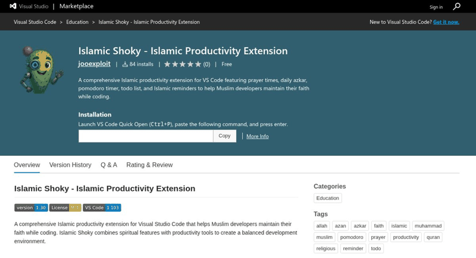Click the Categories heading
The image size is (476, 258).
pos(330,187)
